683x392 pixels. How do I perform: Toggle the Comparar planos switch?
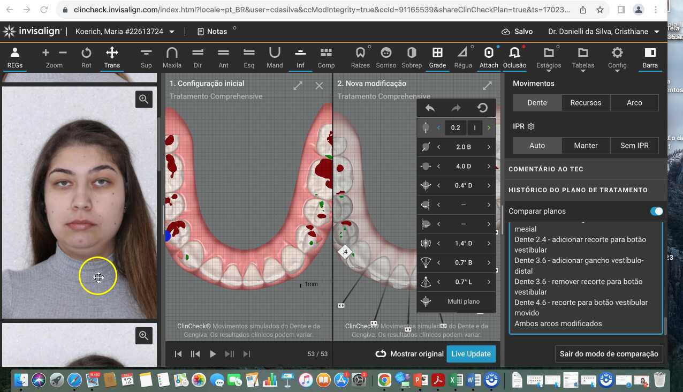pyautogui.click(x=656, y=211)
